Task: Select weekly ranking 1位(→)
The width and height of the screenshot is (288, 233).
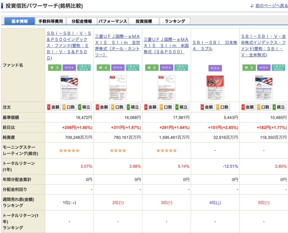Action: point(69,203)
